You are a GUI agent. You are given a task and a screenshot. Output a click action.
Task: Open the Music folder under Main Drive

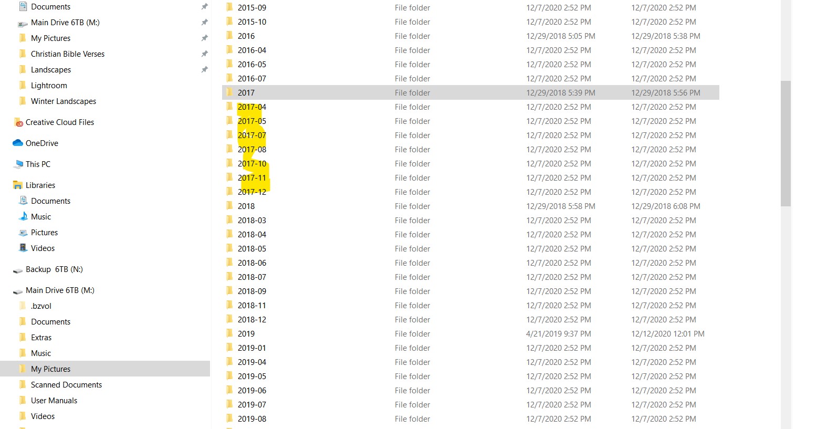pos(41,353)
